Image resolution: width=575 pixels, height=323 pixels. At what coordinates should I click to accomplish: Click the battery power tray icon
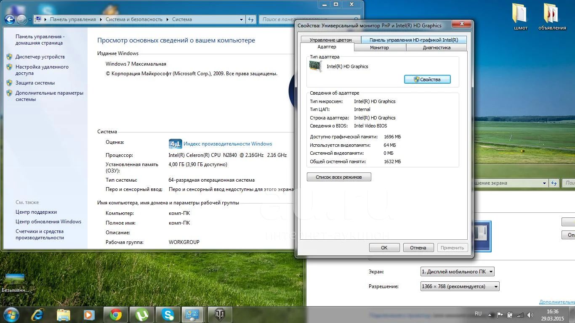click(x=510, y=314)
